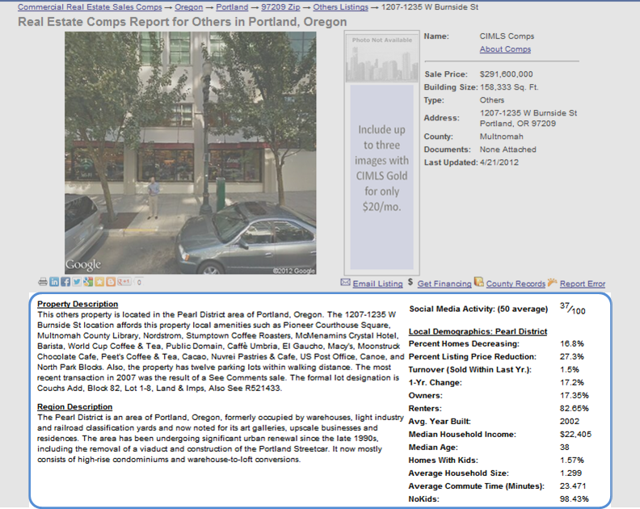Share listing via LinkedIn icon

[54, 282]
